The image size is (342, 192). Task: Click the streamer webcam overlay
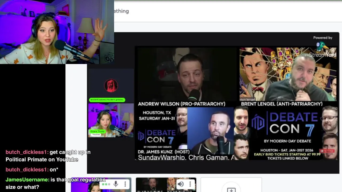pos(57,32)
